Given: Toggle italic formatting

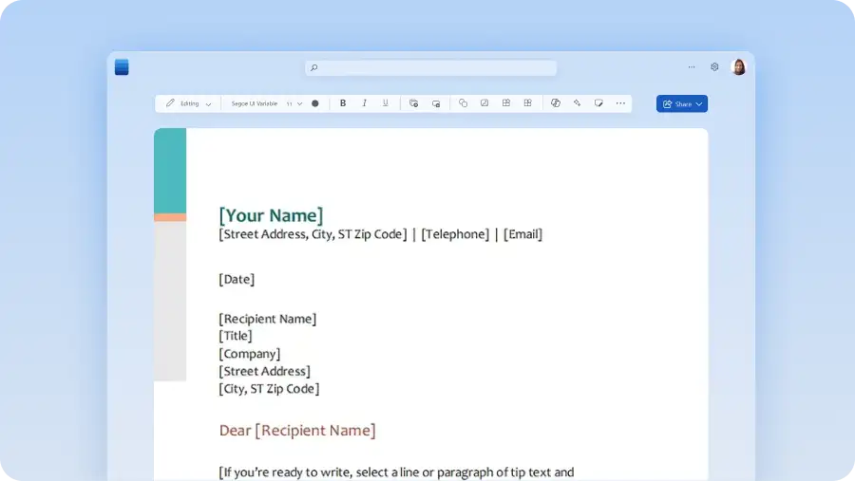Looking at the screenshot, I should (x=364, y=103).
